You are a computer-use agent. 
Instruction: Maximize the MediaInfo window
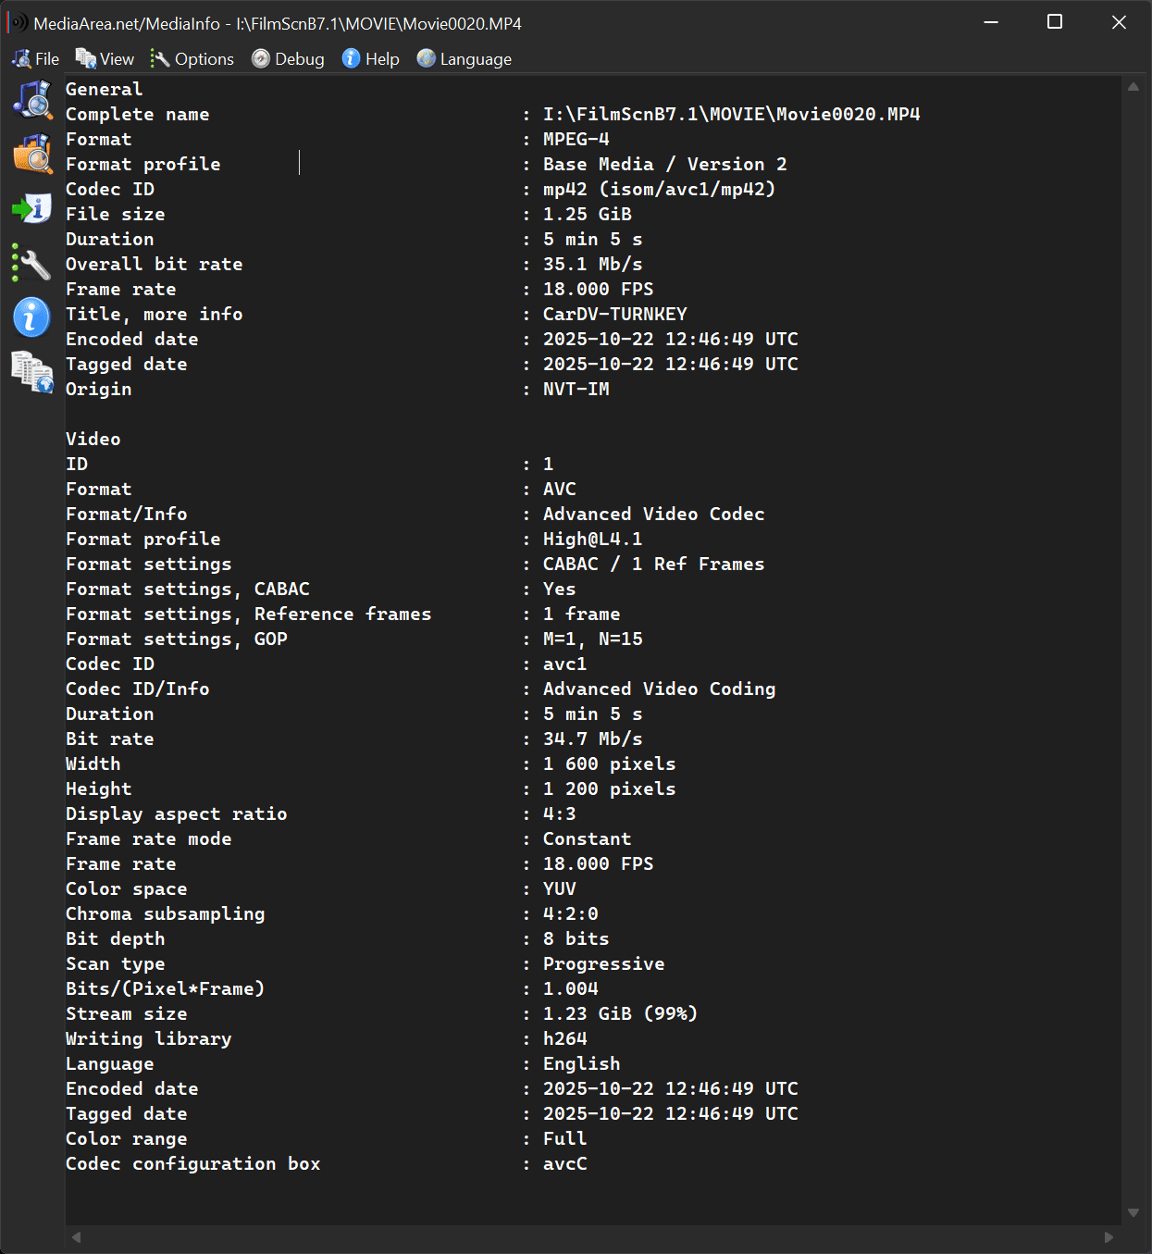1054,22
